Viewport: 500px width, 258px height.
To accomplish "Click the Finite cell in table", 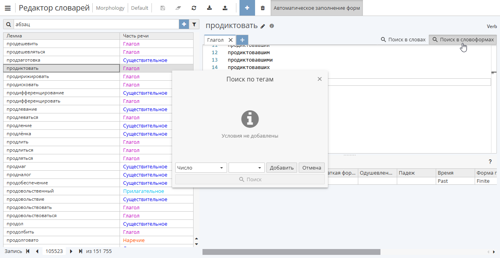I will (x=487, y=181).
